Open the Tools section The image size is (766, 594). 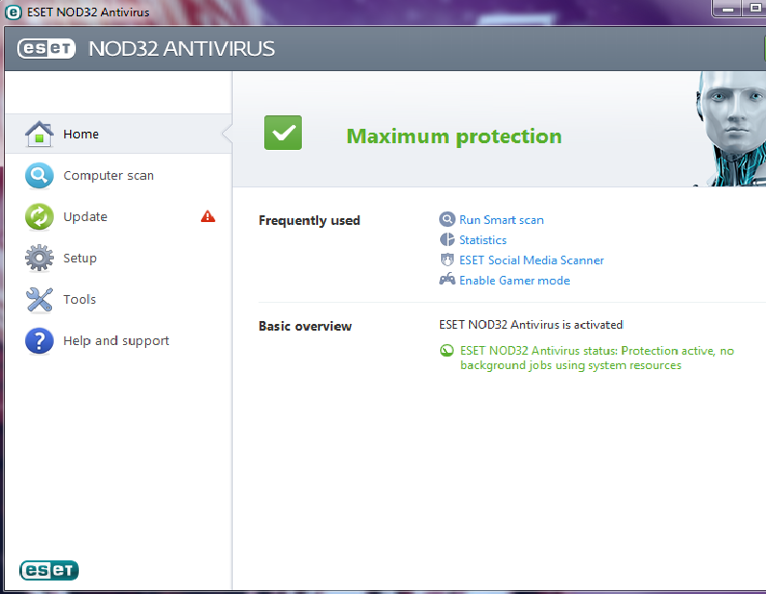coord(80,300)
